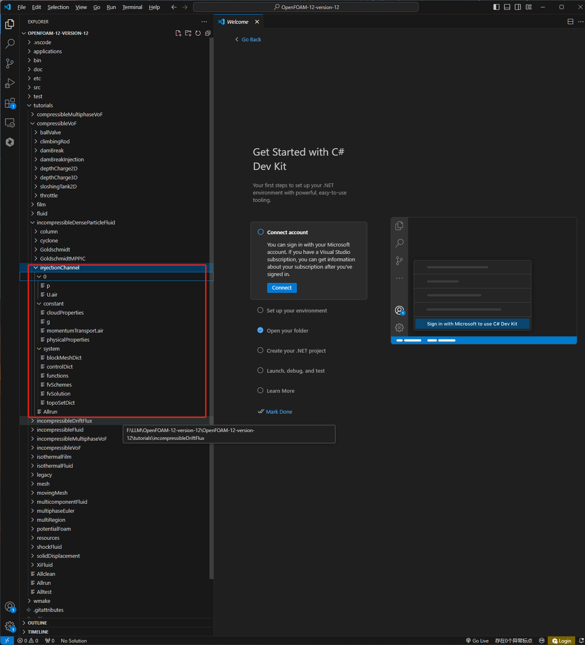Click the Go Live status bar item
The width and height of the screenshot is (585, 645).
(477, 641)
